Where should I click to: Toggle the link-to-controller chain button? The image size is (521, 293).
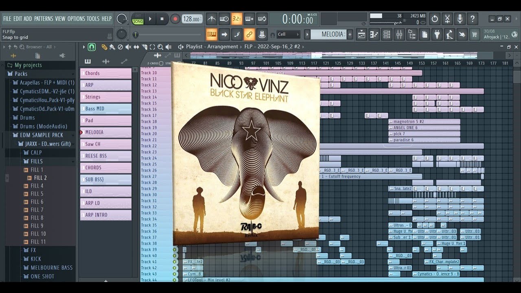pos(249,35)
